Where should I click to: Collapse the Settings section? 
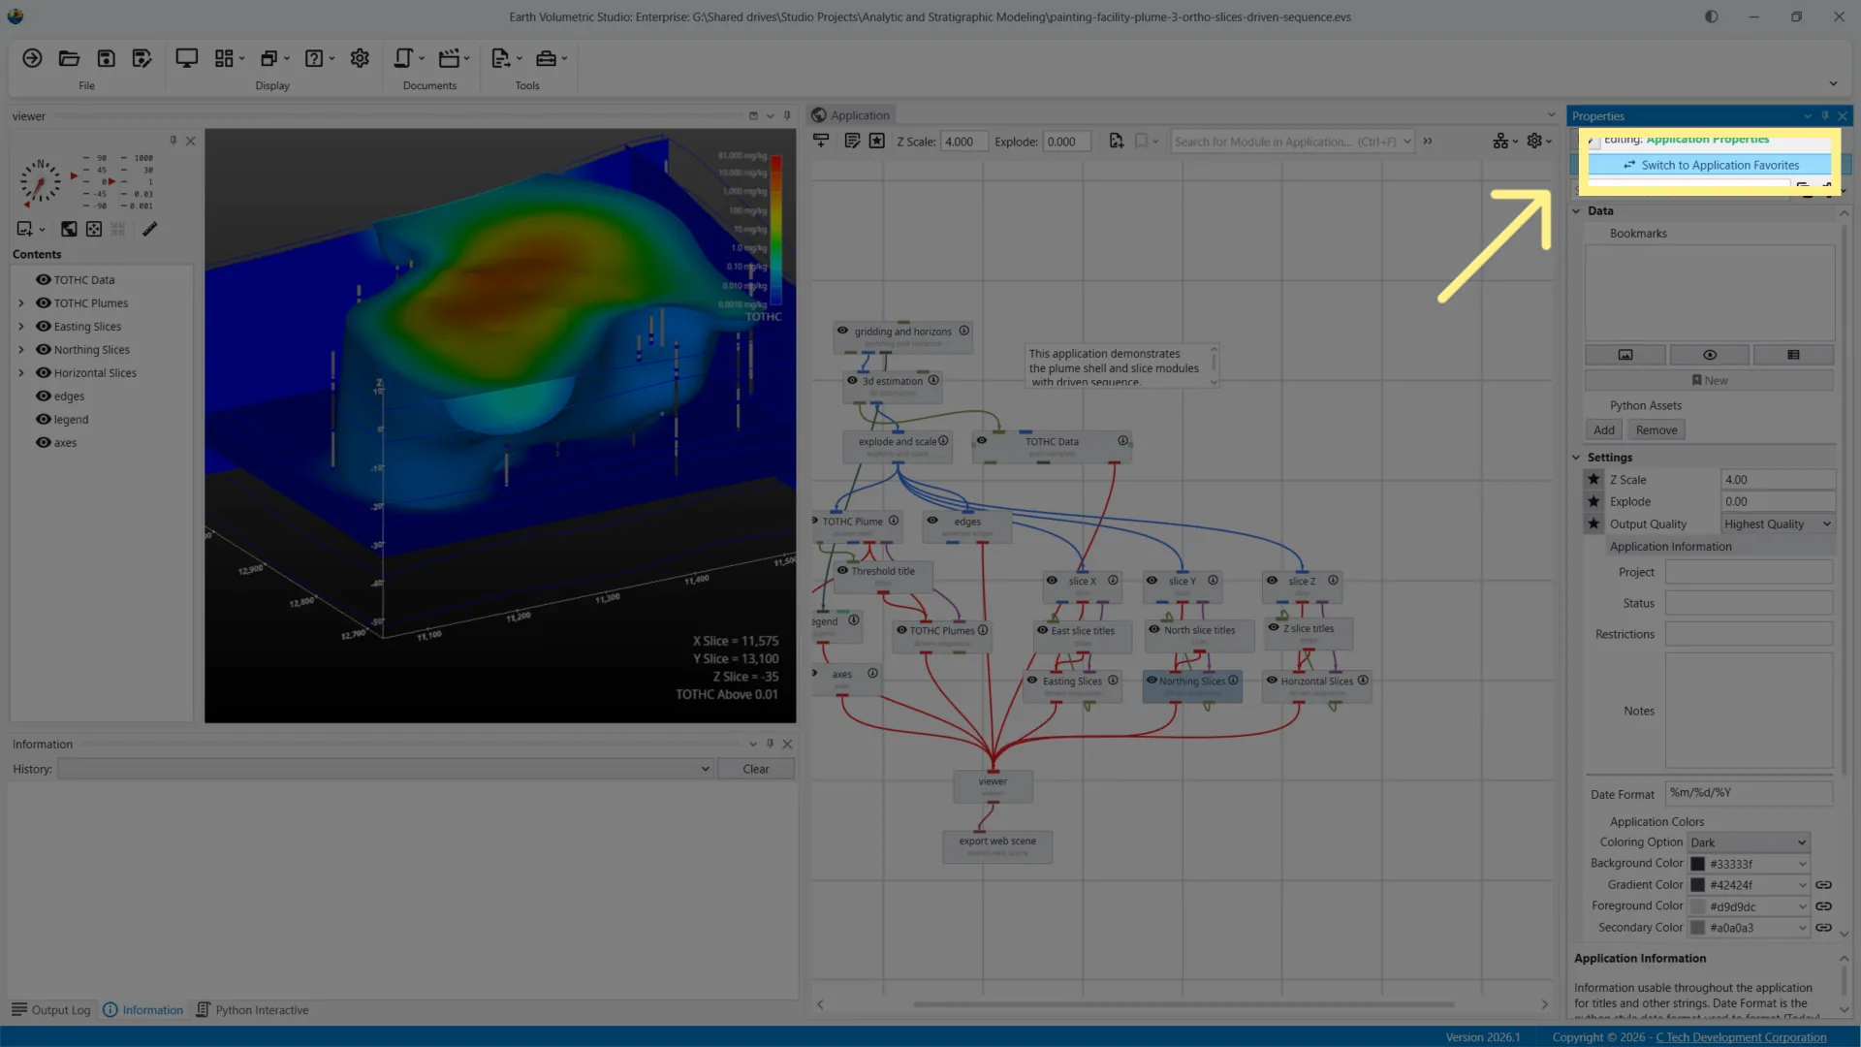[1576, 458]
